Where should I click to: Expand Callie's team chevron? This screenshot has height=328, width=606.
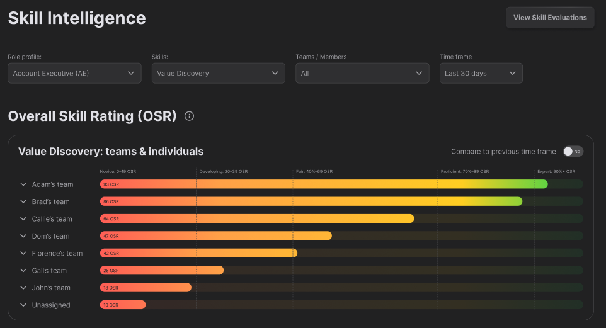click(23, 218)
